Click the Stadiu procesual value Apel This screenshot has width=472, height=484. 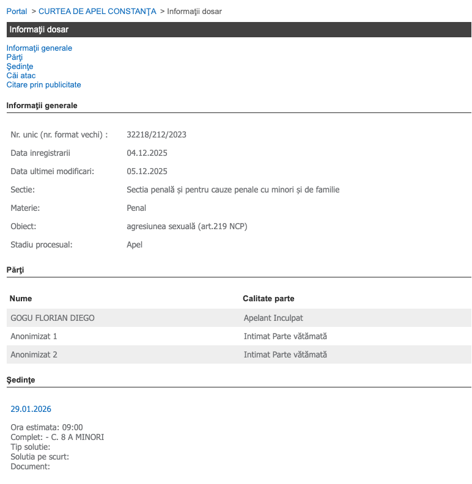tap(135, 244)
